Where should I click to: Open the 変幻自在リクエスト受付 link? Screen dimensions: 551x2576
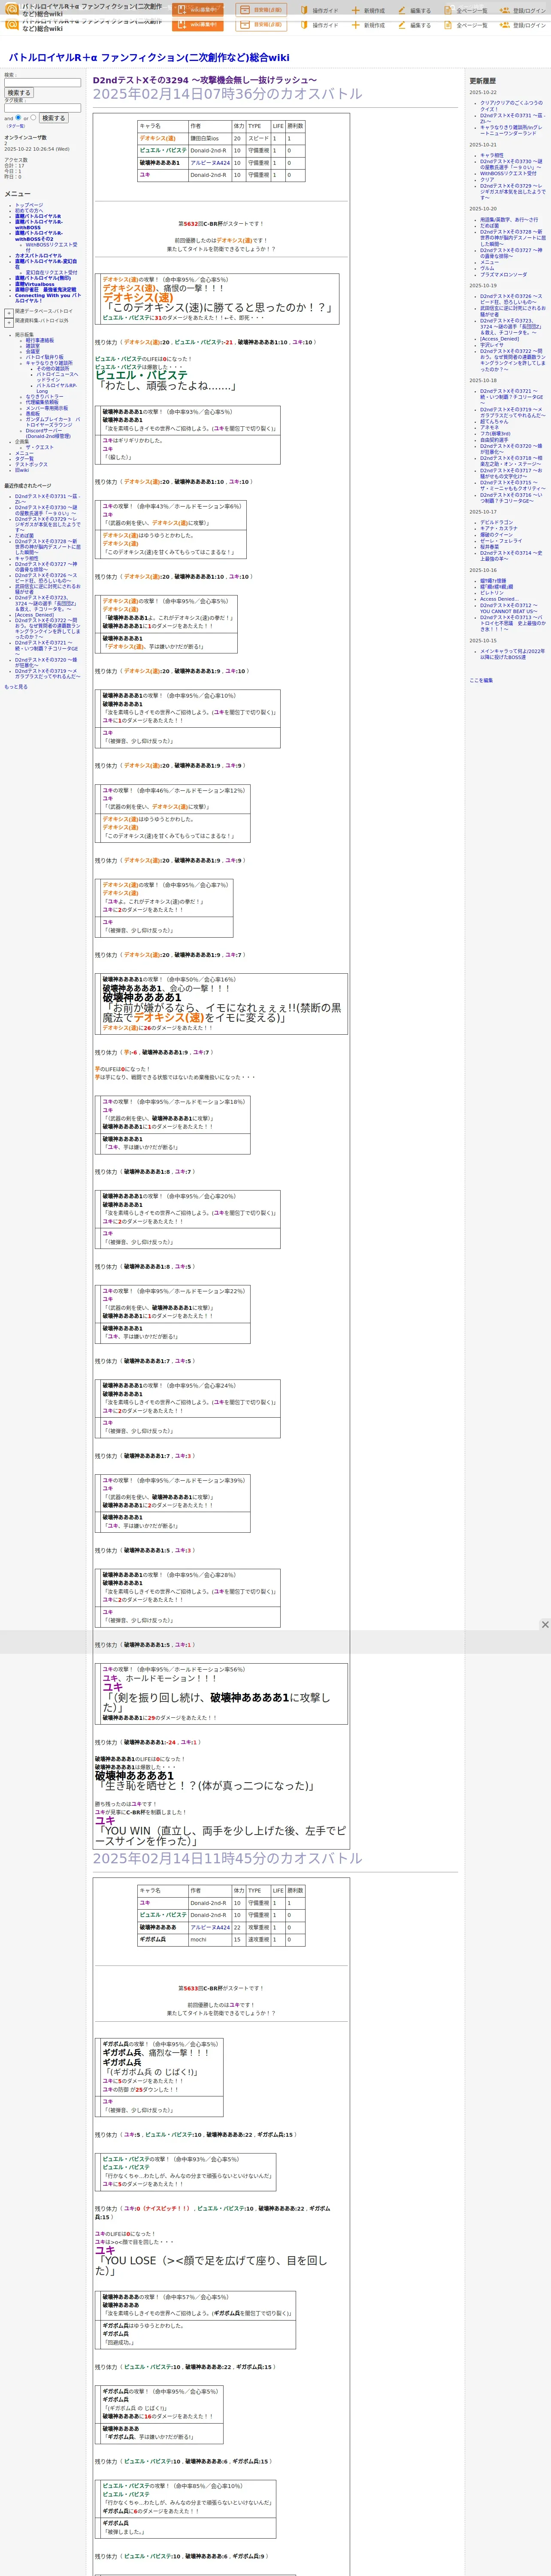point(51,272)
